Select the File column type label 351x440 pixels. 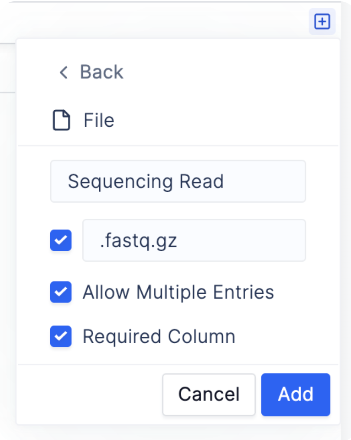[99, 120]
